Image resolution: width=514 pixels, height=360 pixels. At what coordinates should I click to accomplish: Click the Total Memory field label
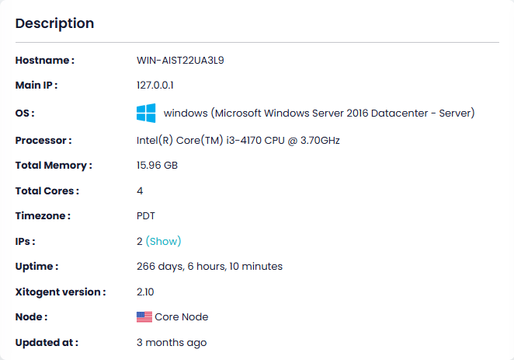[x=54, y=166]
